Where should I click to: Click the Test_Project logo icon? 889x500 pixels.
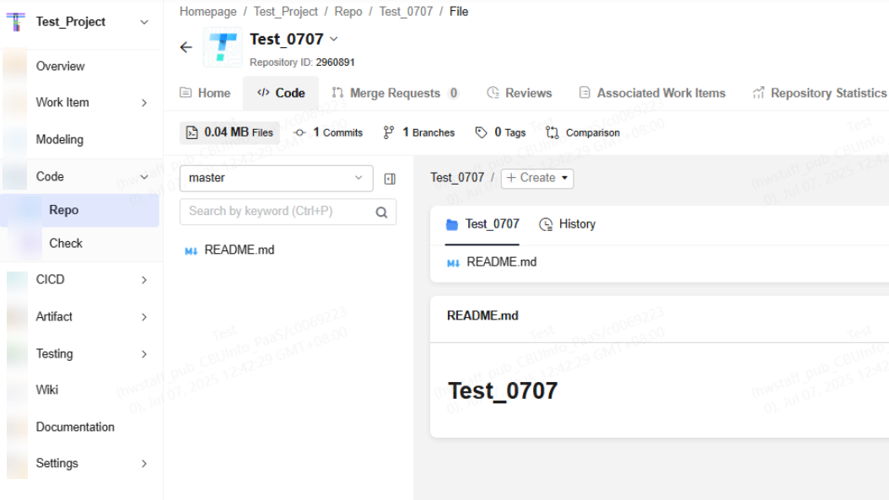pos(16,22)
